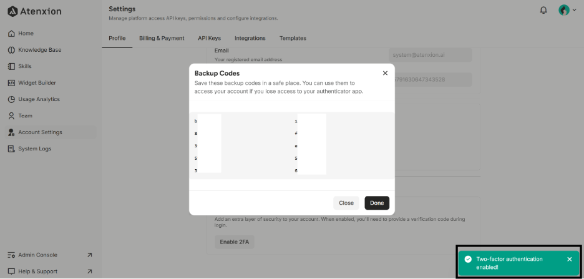Click the Close button in dialog
The height and width of the screenshot is (279, 584).
pos(346,203)
